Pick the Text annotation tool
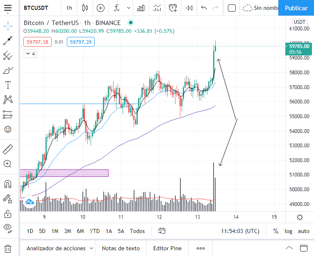Screen dimensions: 314x256 8,85
